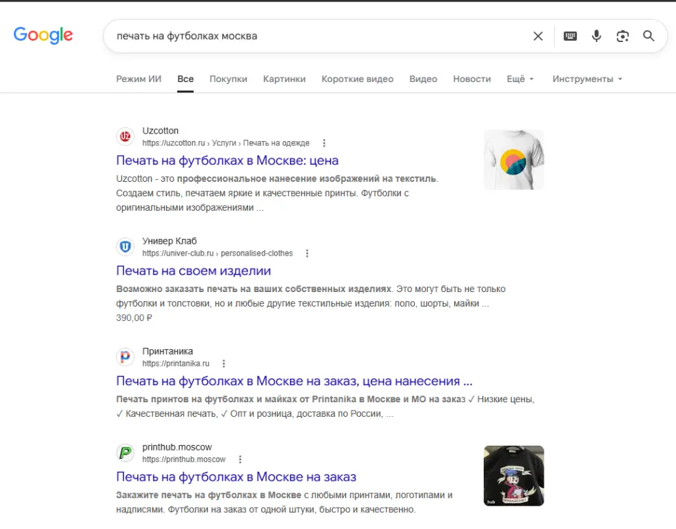Viewport: 676px width, 529px height.
Task: Click the Универ Клаб site name
Action: 170,241
